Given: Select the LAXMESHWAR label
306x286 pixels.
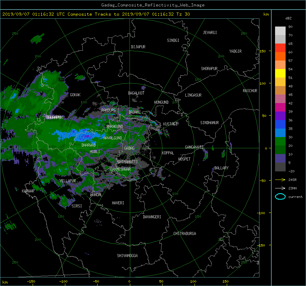Looking at the screenshot, I should 120,169.
